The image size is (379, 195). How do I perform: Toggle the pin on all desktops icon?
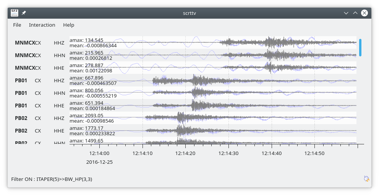[24, 13]
